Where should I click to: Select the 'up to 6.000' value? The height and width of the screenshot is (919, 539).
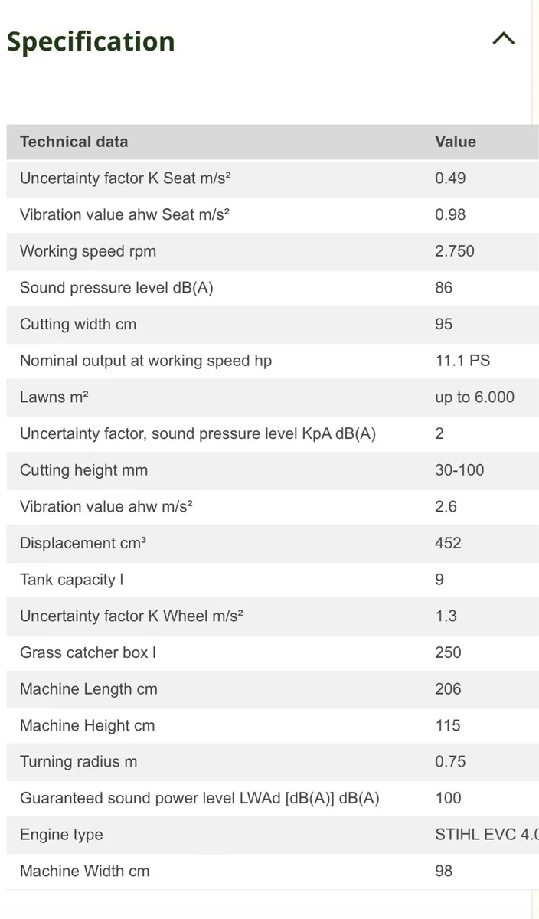475,397
